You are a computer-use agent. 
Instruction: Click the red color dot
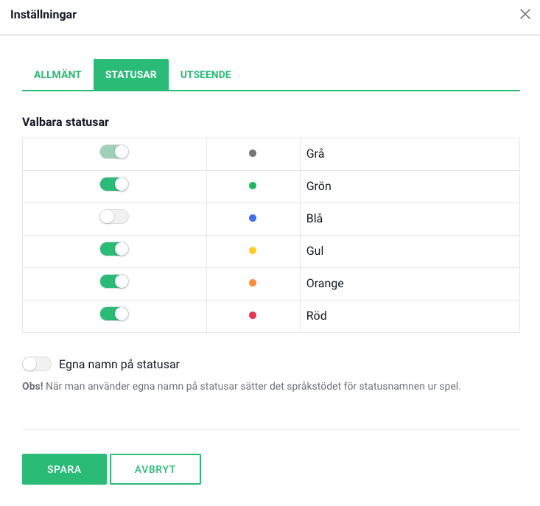point(253,316)
